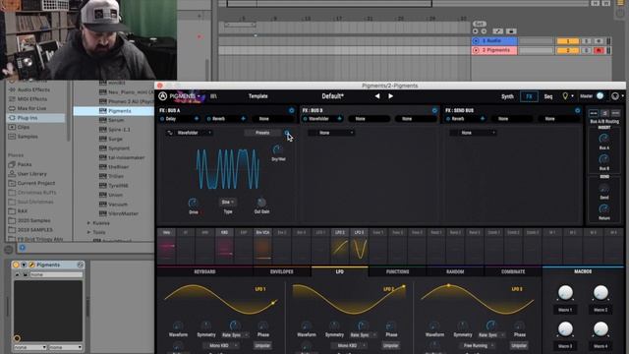Click the Default* preset name field
Viewport: 629px width, 354px height.
pyautogui.click(x=332, y=96)
